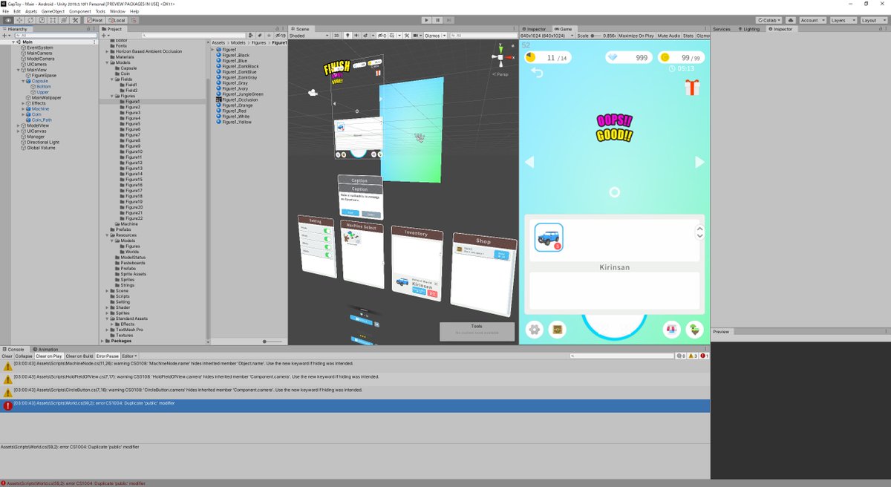Click the Pause button in the toolbar
This screenshot has height=487, width=891.
point(438,20)
